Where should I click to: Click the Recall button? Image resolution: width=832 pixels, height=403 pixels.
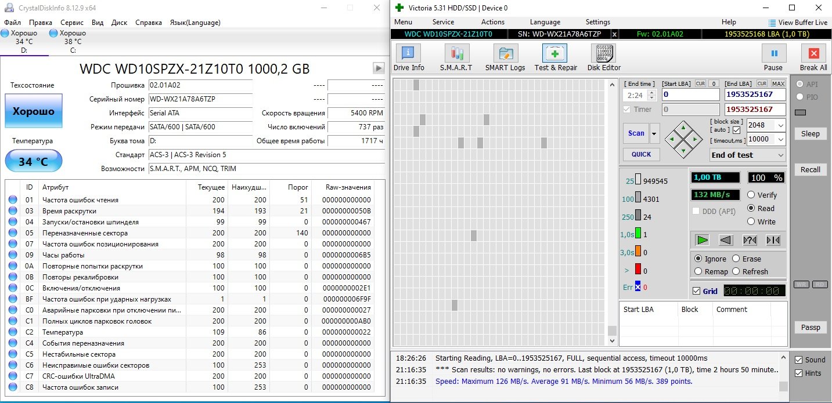point(811,169)
